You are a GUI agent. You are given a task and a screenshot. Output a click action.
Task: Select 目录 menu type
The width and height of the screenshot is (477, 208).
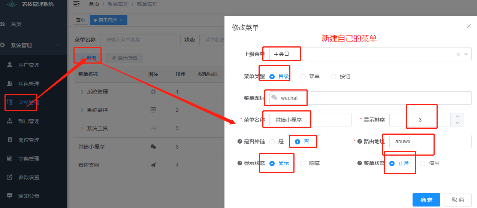pyautogui.click(x=280, y=76)
